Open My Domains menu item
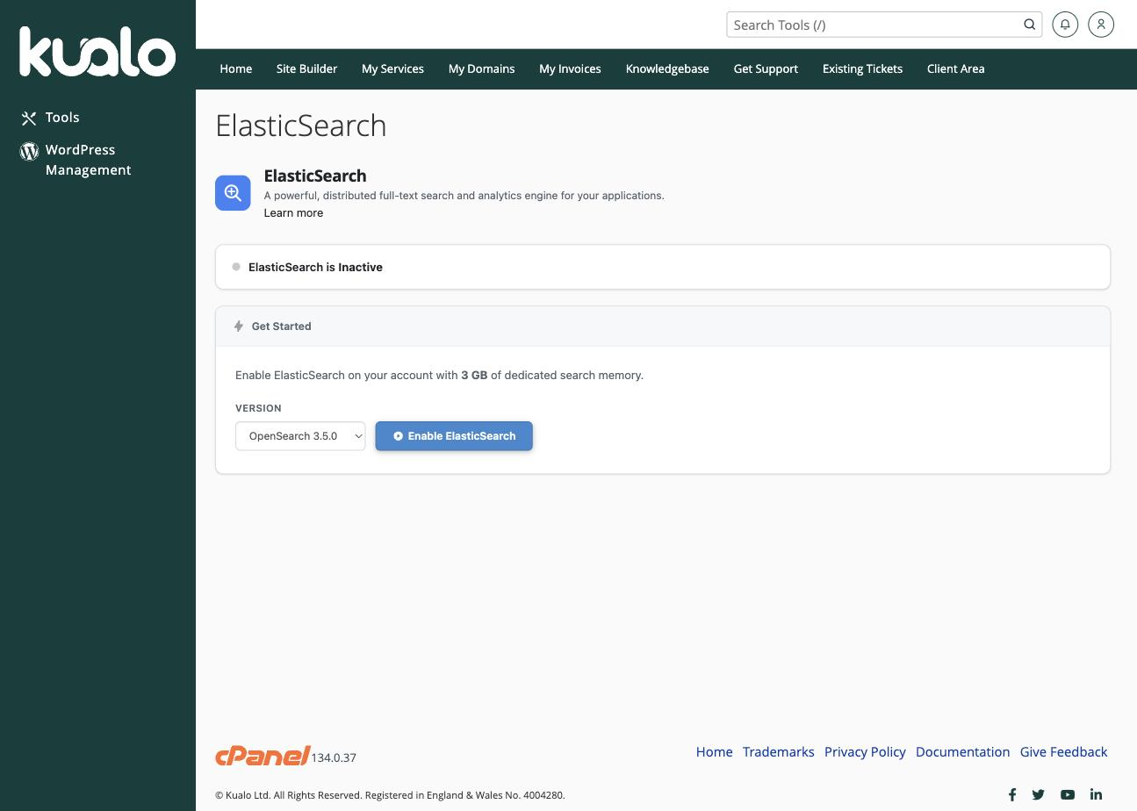1137x811 pixels. click(481, 68)
